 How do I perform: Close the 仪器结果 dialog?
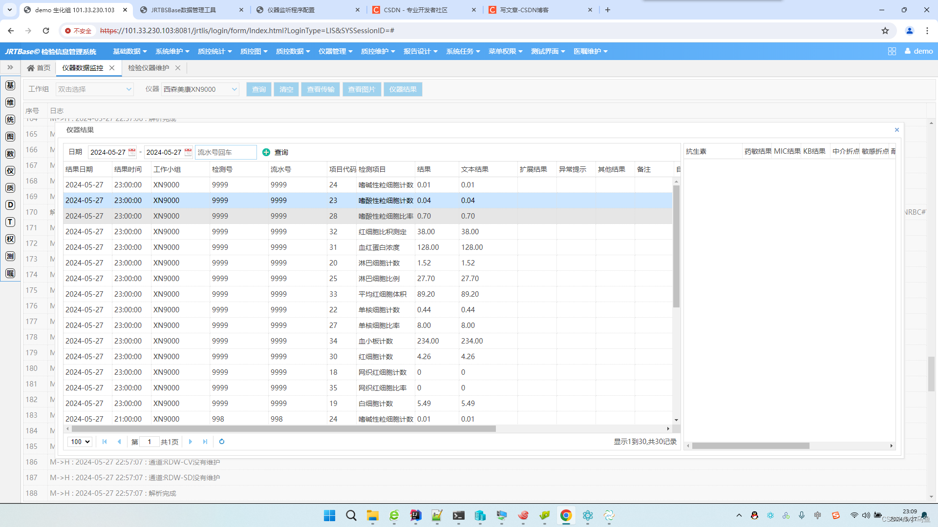click(897, 130)
